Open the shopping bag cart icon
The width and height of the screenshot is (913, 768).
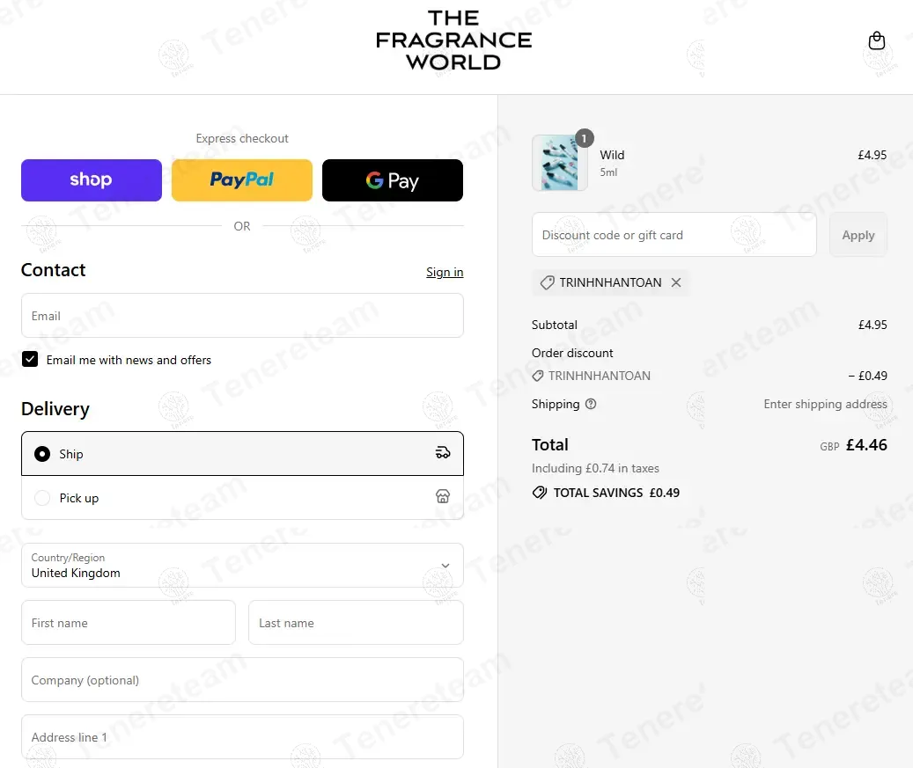coord(876,40)
